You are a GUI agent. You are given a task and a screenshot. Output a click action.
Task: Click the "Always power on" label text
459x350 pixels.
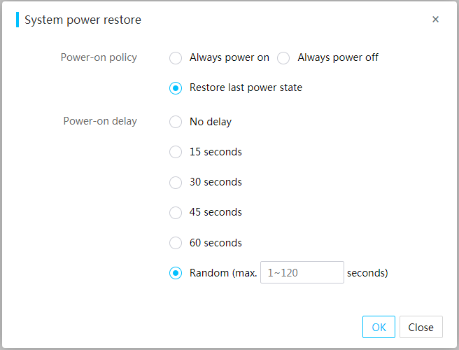229,58
